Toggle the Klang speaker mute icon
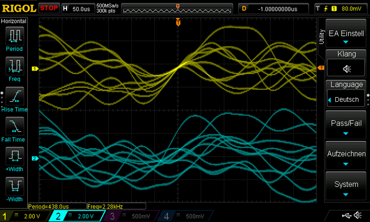This screenshot has width=370, height=222. pos(346,69)
